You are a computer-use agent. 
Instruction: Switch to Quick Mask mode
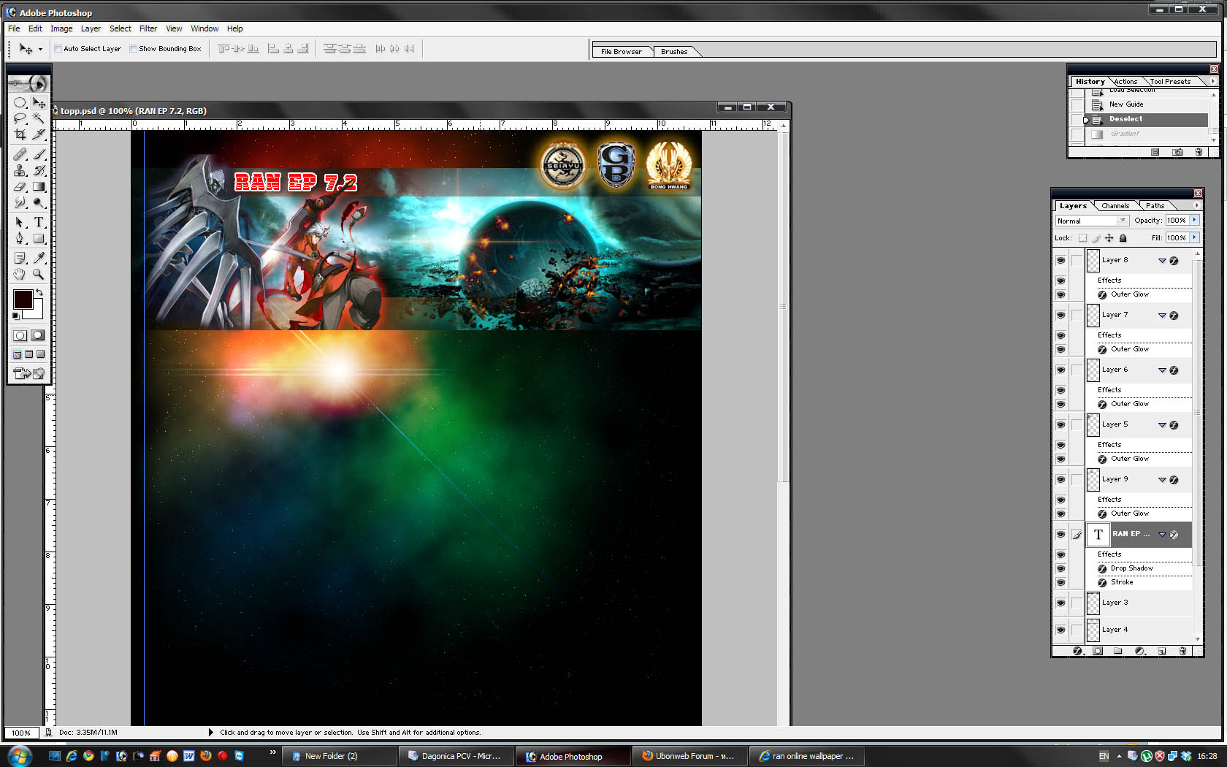(38, 335)
